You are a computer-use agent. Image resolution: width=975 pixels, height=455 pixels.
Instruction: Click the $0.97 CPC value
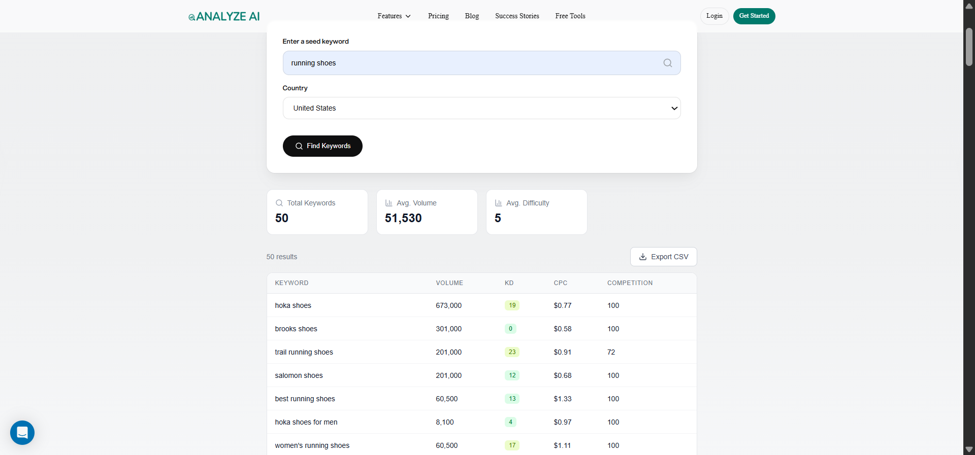pos(562,422)
